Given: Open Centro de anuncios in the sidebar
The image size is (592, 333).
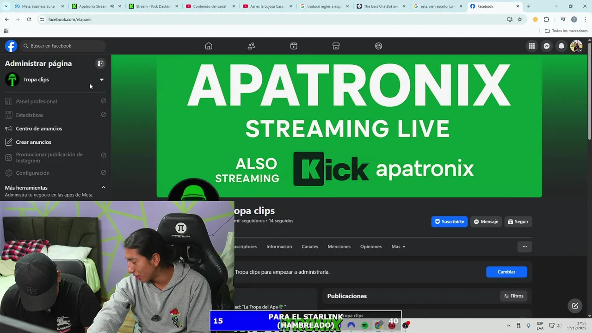Looking at the screenshot, I should [x=55, y=129].
